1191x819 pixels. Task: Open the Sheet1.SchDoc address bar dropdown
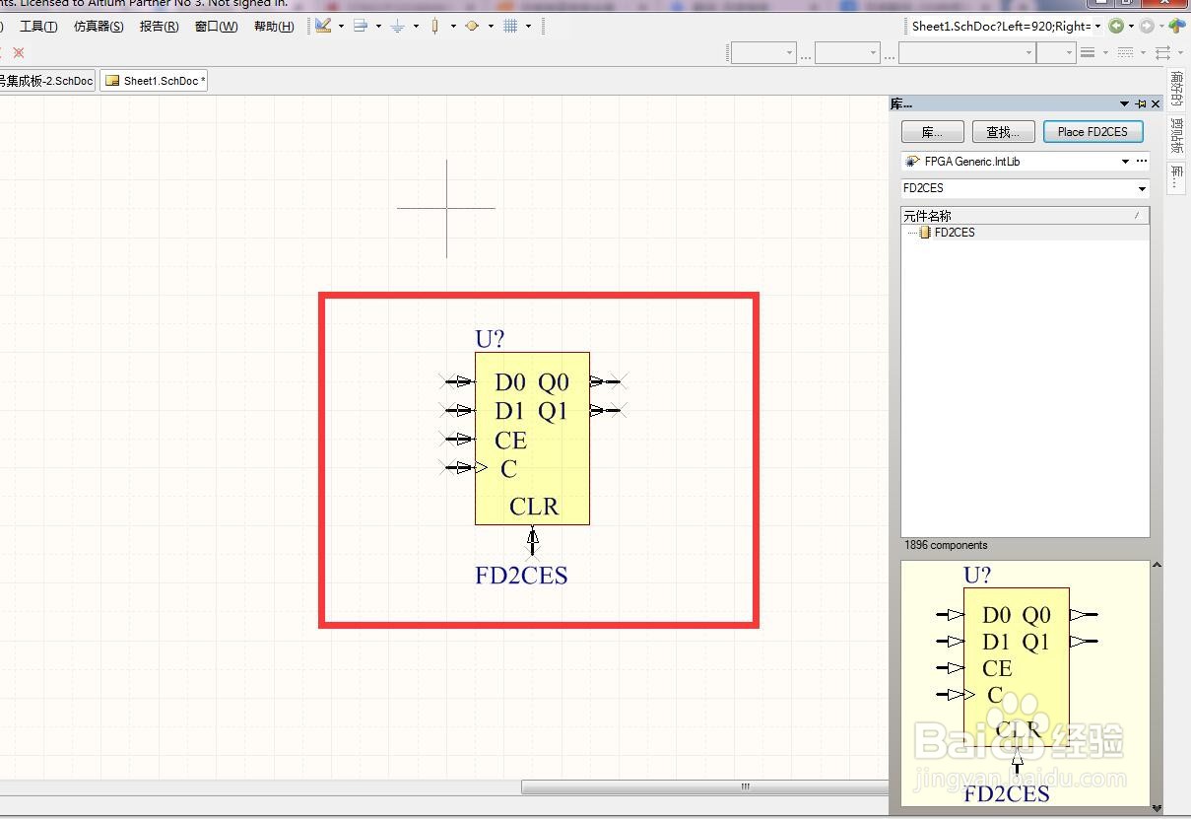(x=1097, y=27)
